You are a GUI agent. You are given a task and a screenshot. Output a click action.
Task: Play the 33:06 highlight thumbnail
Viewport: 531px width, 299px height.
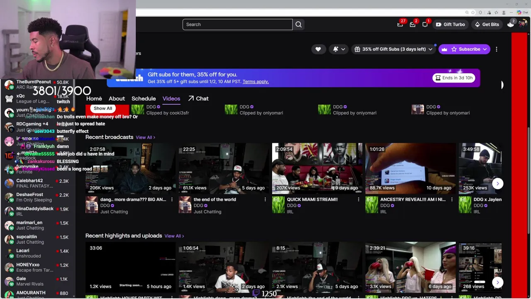click(131, 267)
